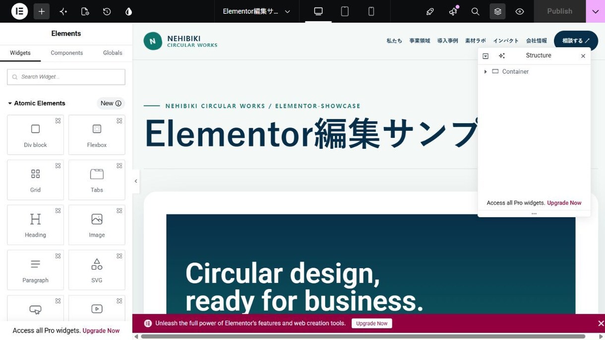The image size is (605, 340).
Task: Click the Search Widget input field
Action: coord(66,77)
